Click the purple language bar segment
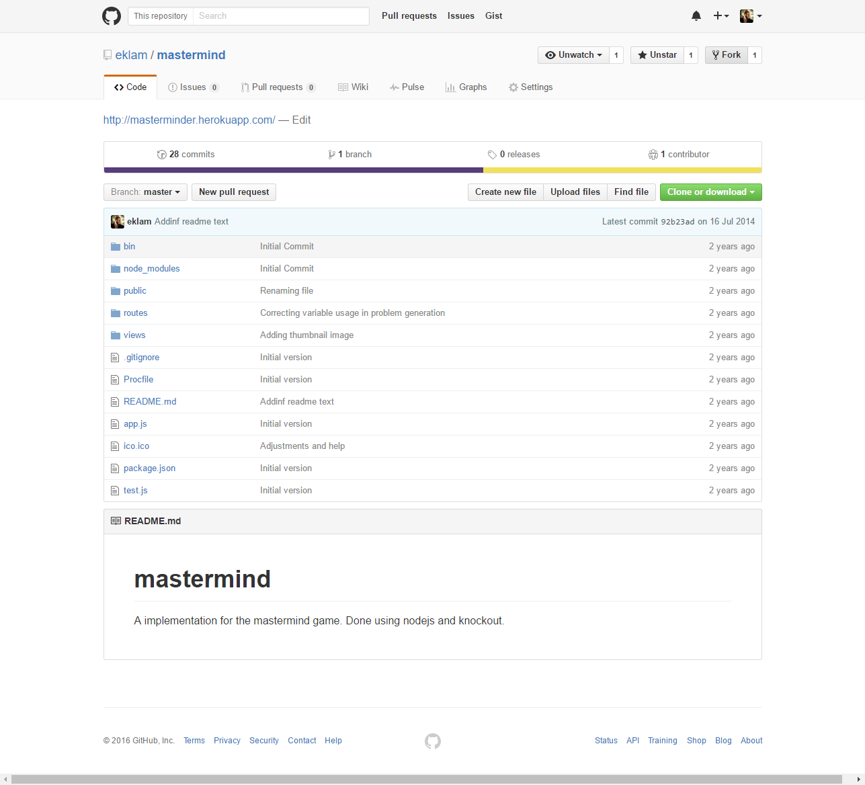 click(294, 170)
